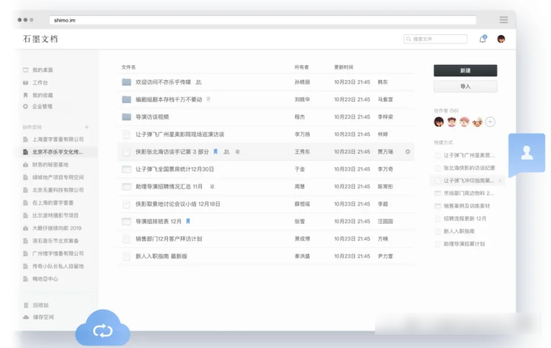Click the 文件名 column header
The width and height of the screenshot is (551, 348).
(x=129, y=67)
